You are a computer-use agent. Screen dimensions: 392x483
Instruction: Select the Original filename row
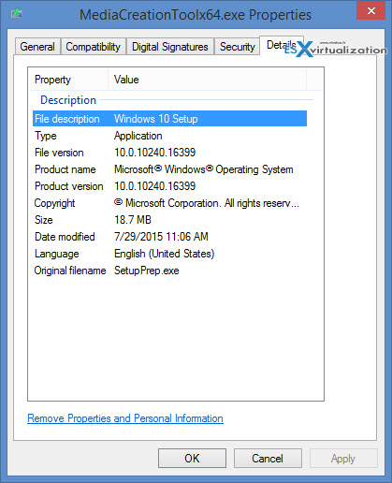[169, 271]
